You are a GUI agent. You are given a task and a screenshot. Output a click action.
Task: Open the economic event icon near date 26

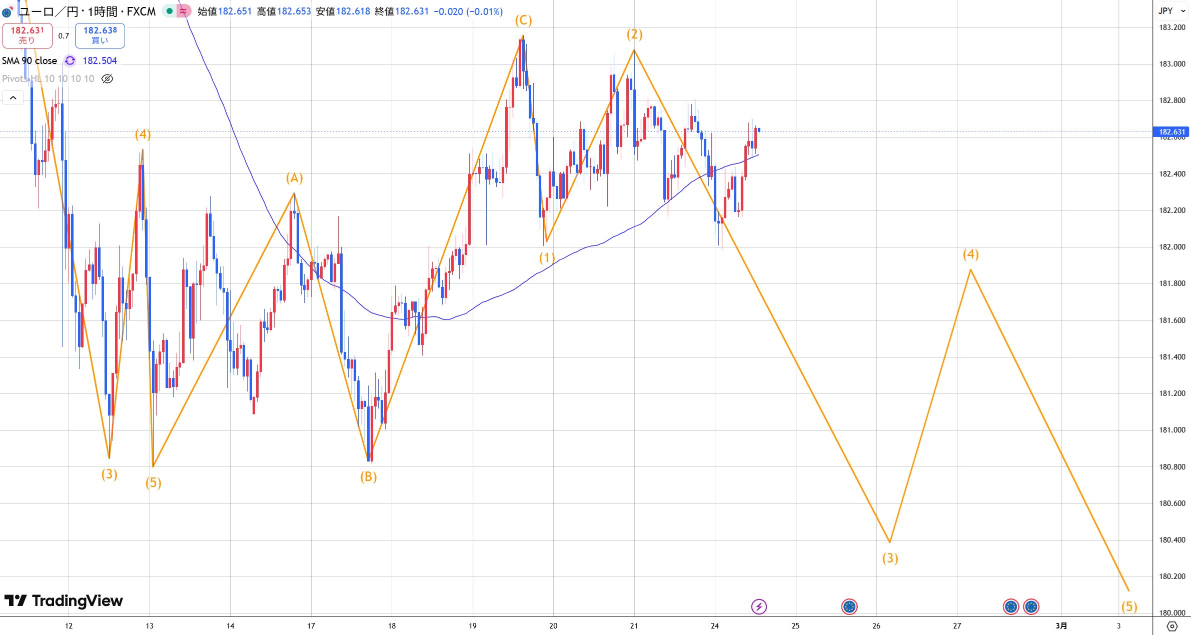pos(849,606)
